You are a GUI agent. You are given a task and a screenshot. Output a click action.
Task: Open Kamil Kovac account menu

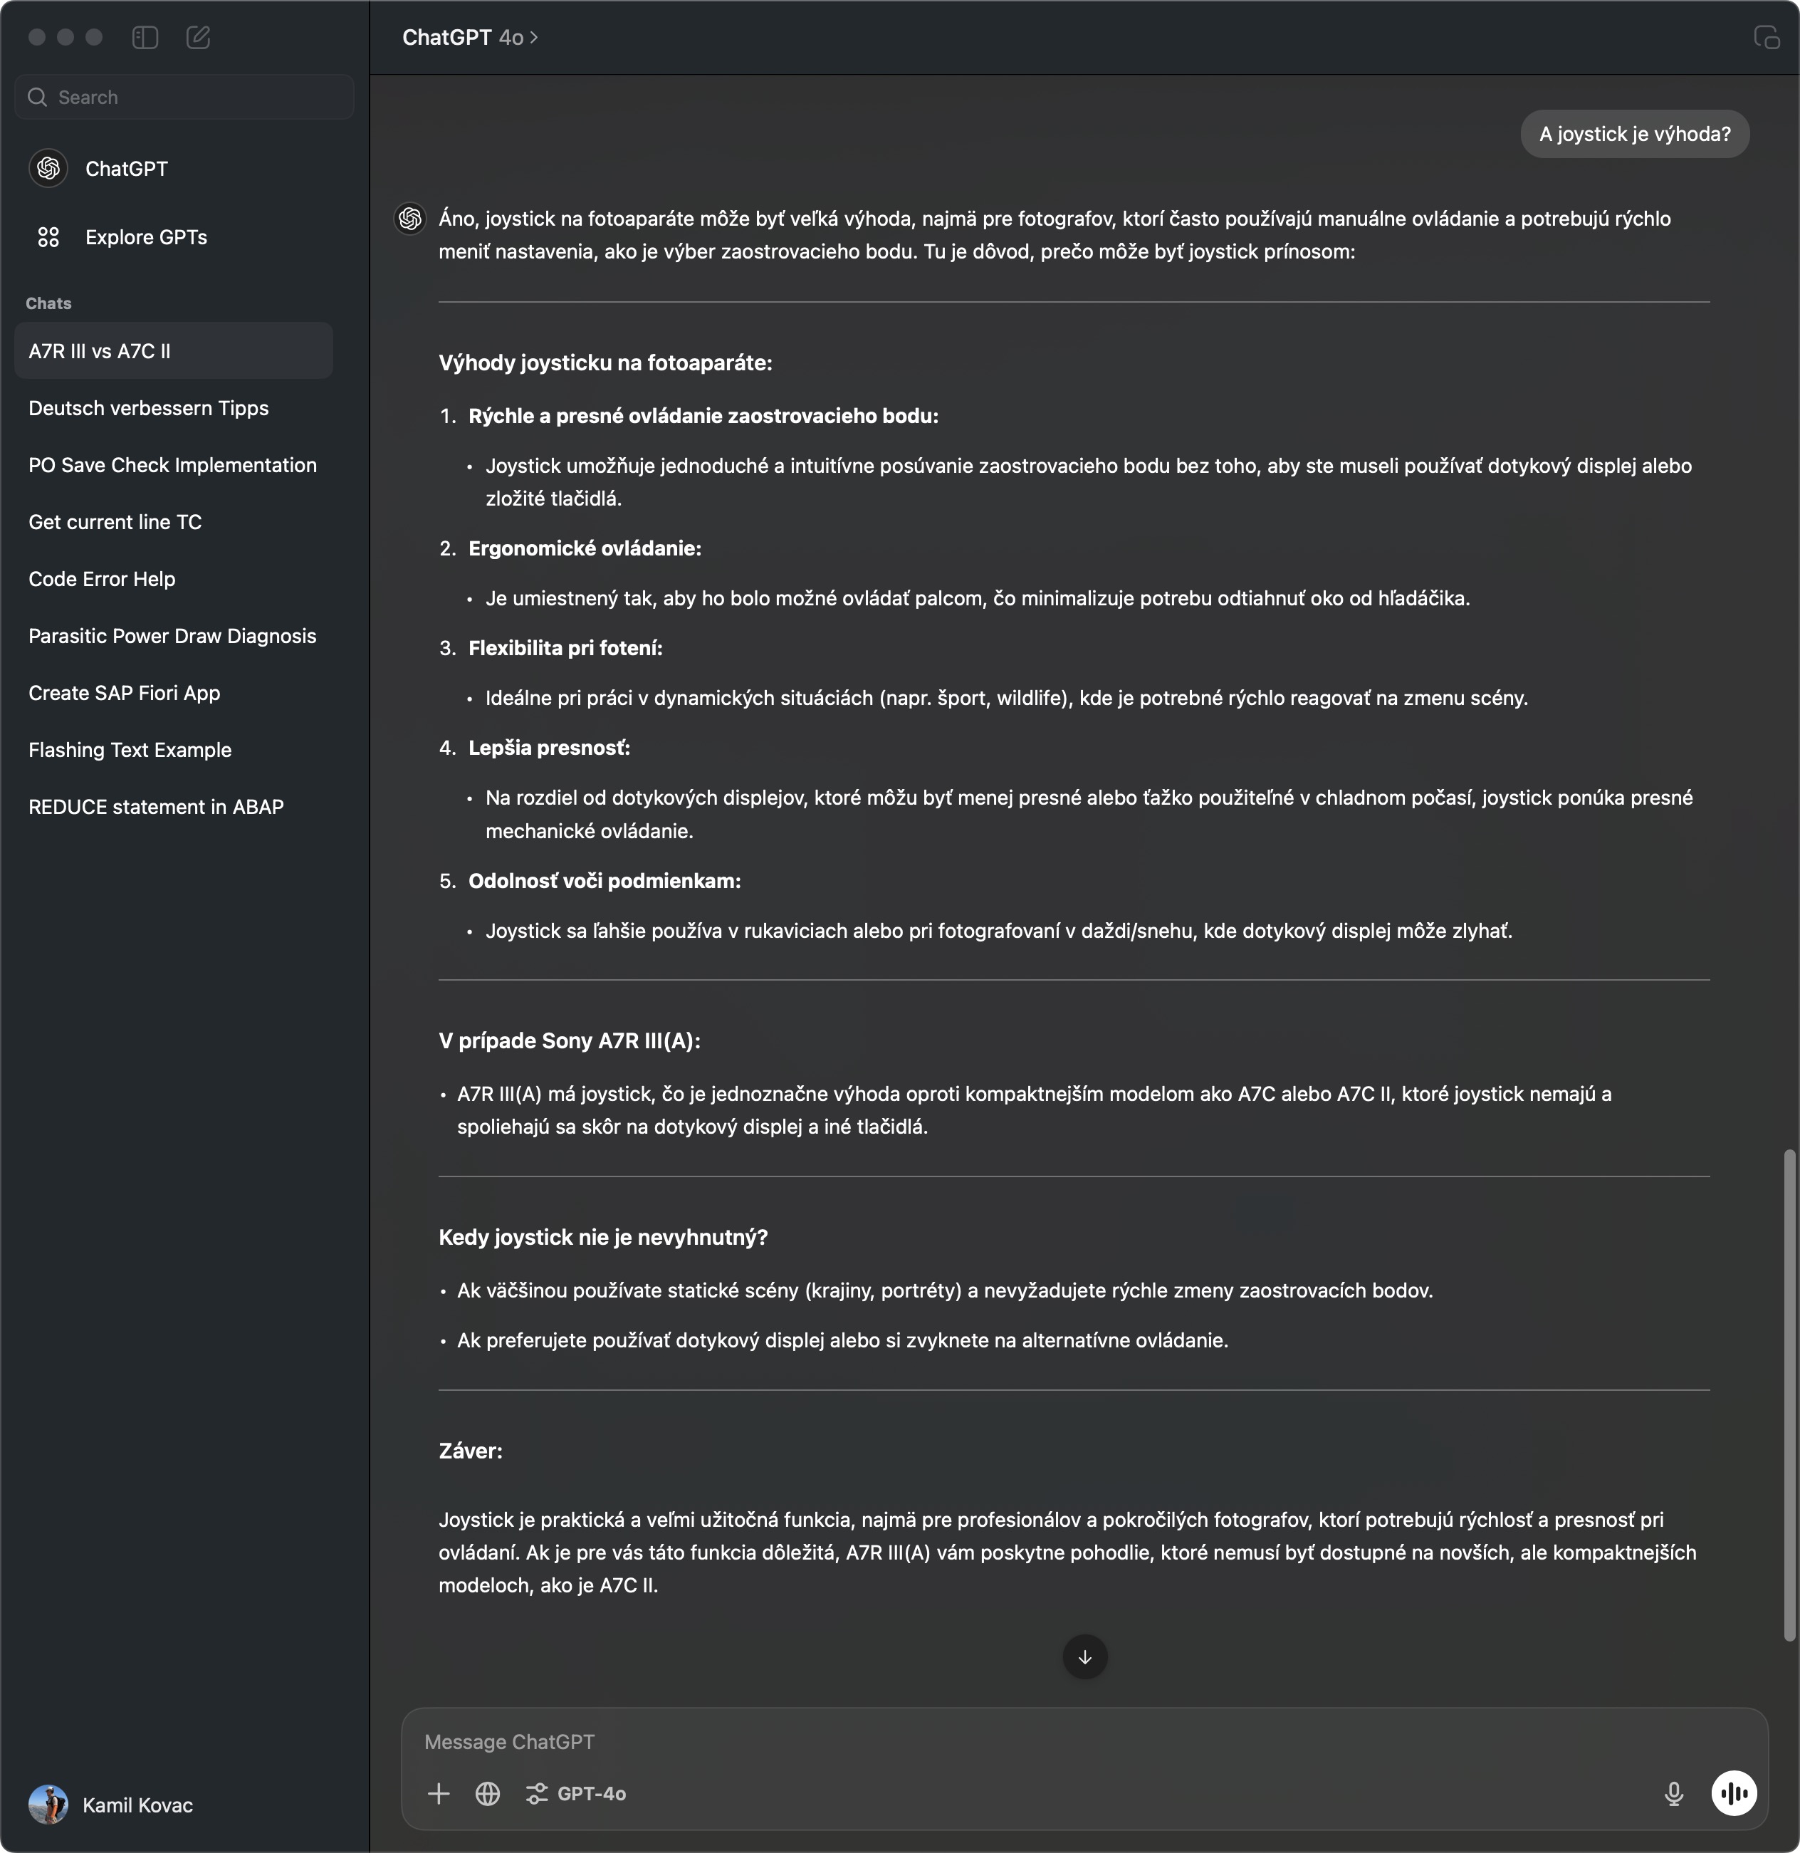pos(110,1804)
